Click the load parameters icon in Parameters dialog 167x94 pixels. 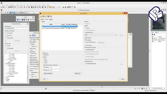pyautogui.click(x=41, y=16)
